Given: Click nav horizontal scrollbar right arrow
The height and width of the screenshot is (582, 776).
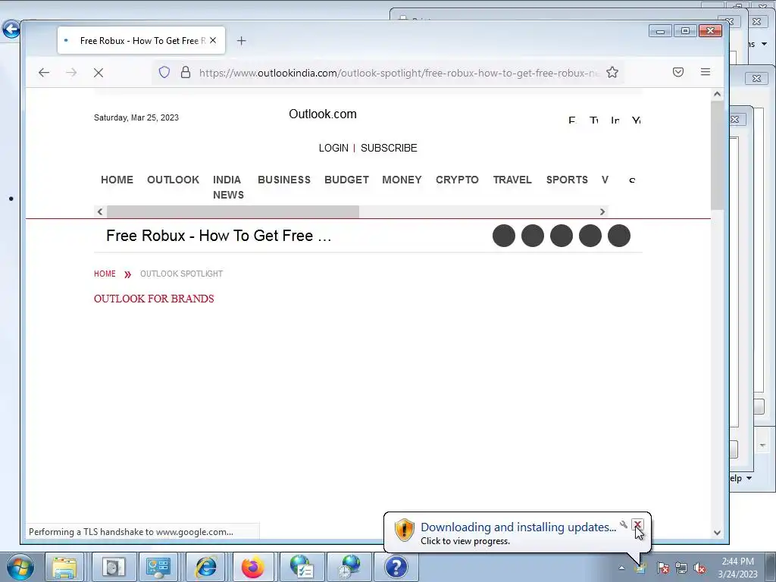Looking at the screenshot, I should (x=602, y=212).
